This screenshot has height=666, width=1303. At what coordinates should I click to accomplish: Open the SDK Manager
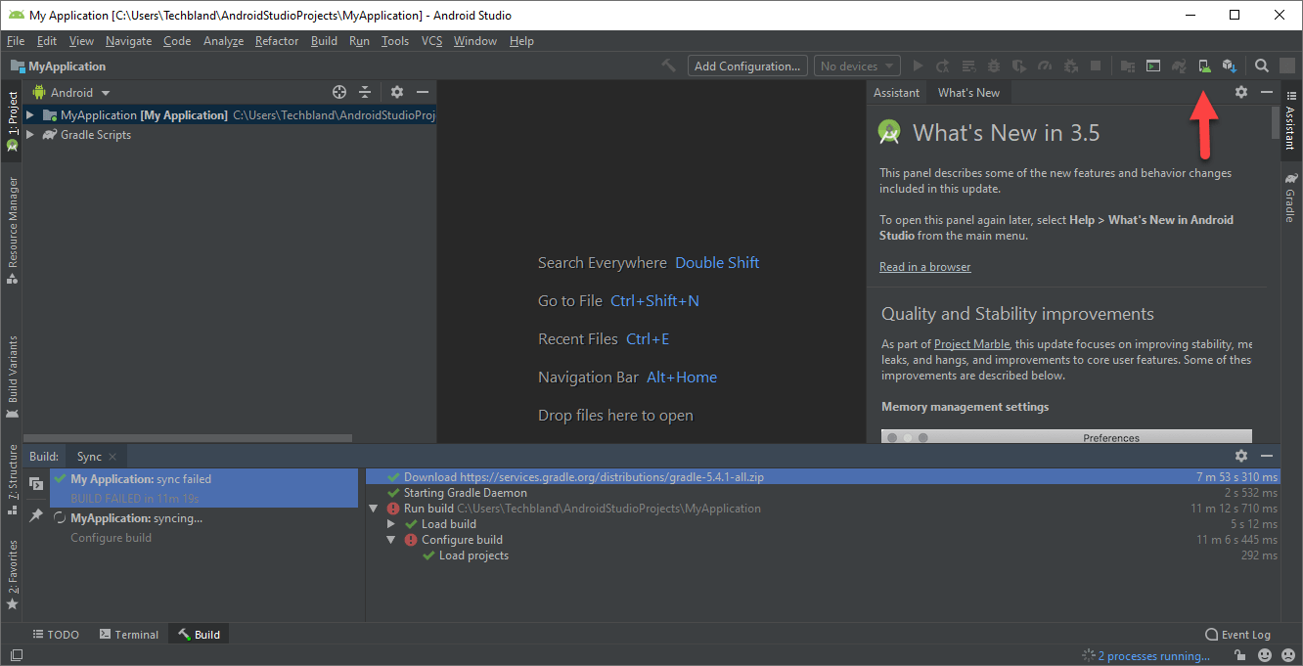point(1230,66)
